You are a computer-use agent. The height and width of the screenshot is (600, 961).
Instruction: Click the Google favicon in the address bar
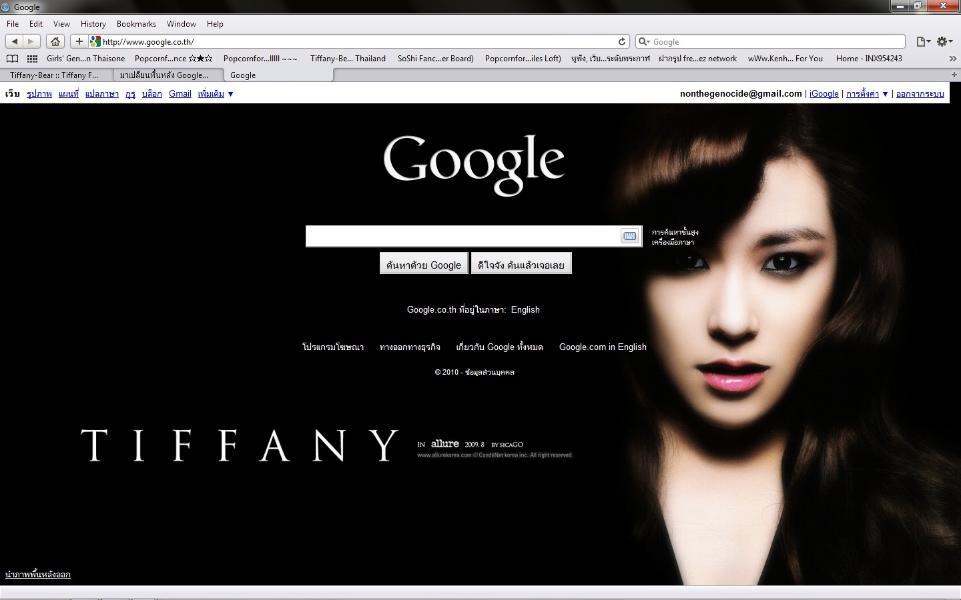click(95, 41)
